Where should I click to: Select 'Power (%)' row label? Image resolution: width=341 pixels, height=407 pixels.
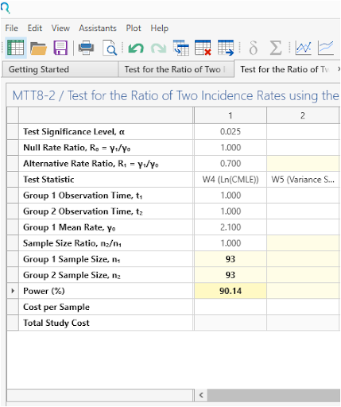44,291
